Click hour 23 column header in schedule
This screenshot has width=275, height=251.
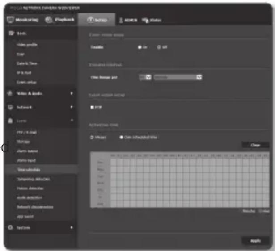click(266, 155)
